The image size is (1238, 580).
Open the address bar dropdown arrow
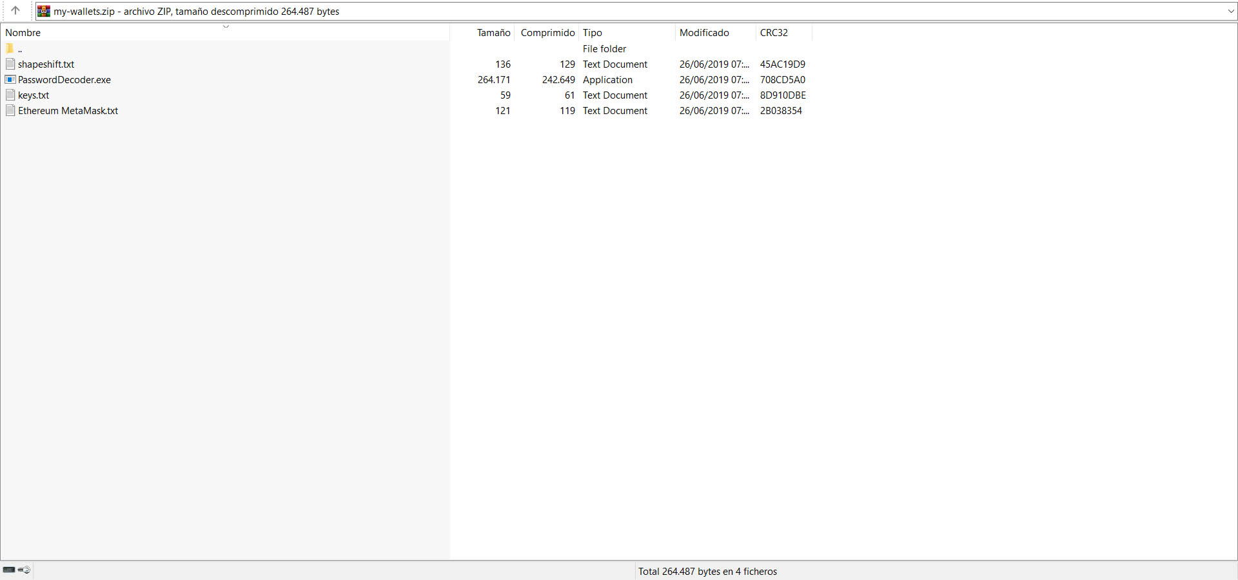pyautogui.click(x=1230, y=11)
